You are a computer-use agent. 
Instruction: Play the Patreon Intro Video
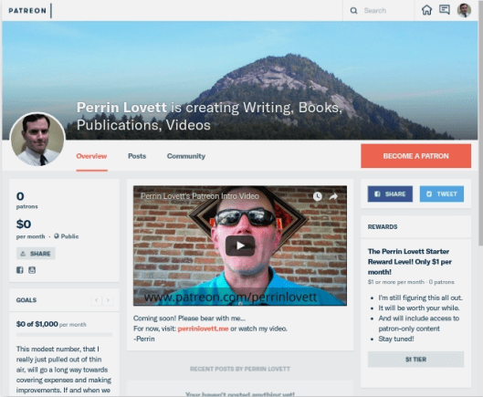click(x=240, y=246)
